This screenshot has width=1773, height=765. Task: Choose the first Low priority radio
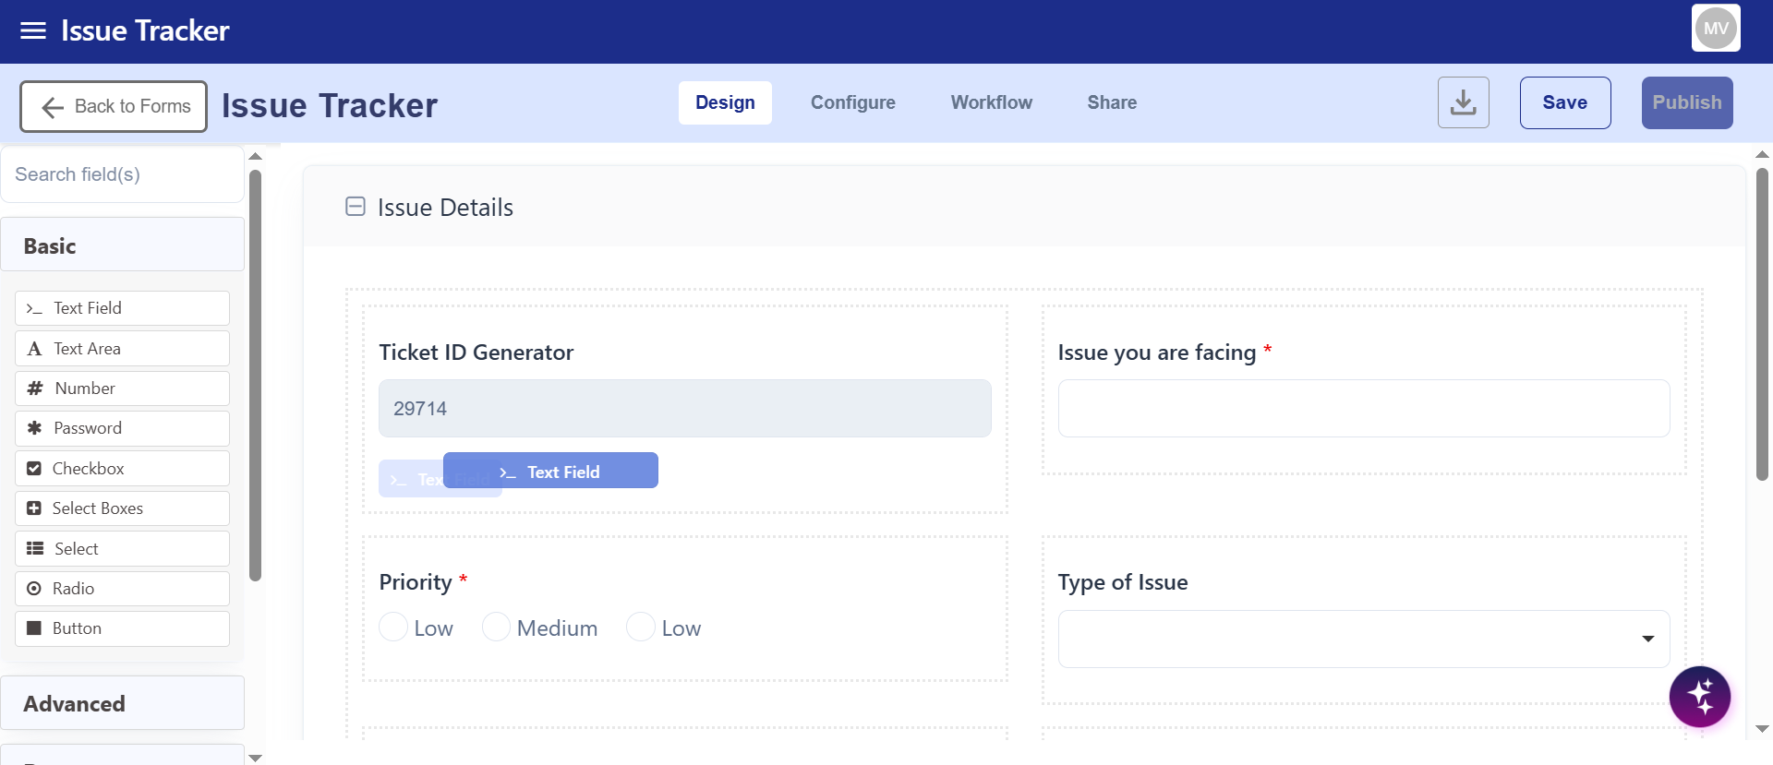coord(393,628)
